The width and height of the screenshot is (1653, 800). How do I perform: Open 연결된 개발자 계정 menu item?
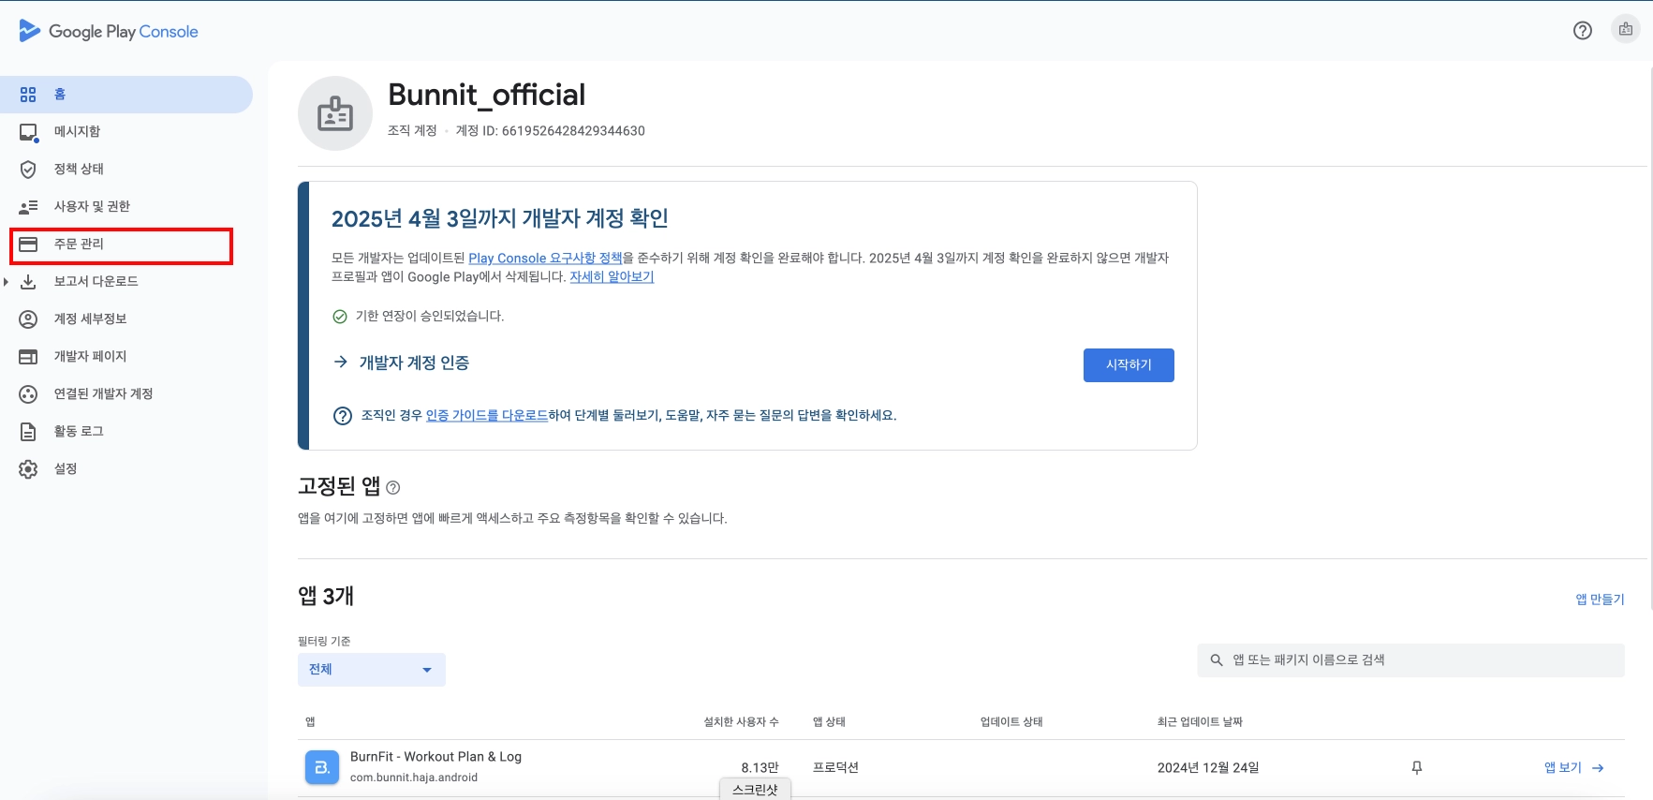pyautogui.click(x=126, y=394)
